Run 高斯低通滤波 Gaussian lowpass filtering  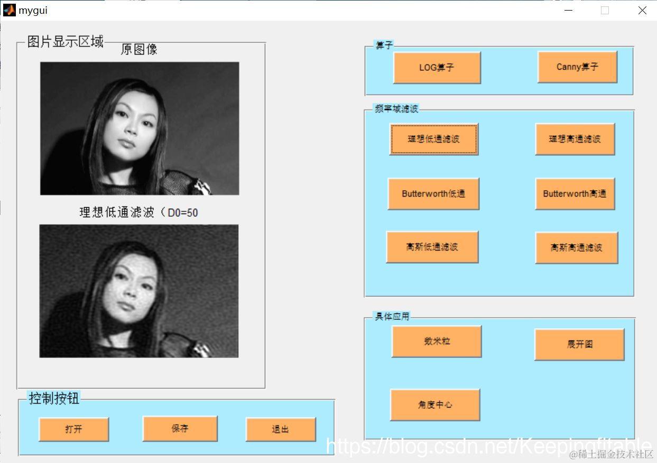pos(432,247)
